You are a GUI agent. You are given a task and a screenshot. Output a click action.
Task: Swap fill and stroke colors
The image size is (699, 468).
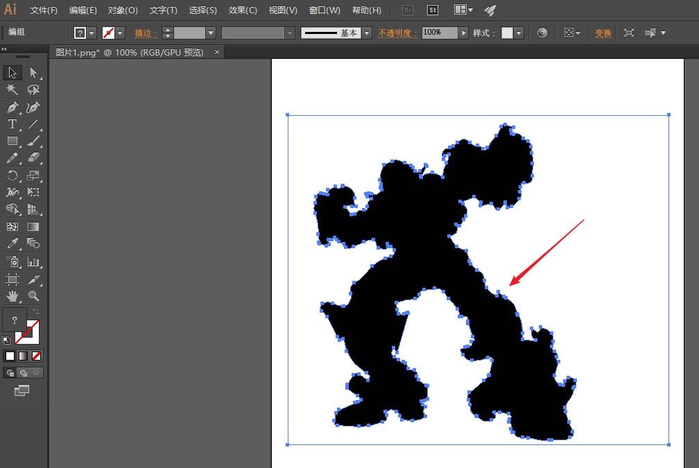click(36, 311)
